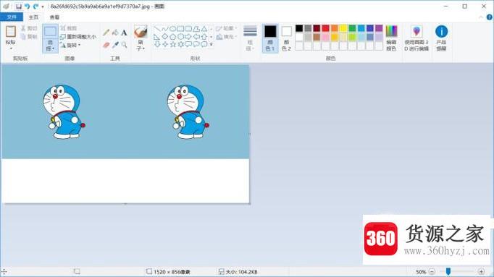The width and height of the screenshot is (494, 277).
Task: Select the Color picker eyedropper tool
Action: (x=115, y=45)
